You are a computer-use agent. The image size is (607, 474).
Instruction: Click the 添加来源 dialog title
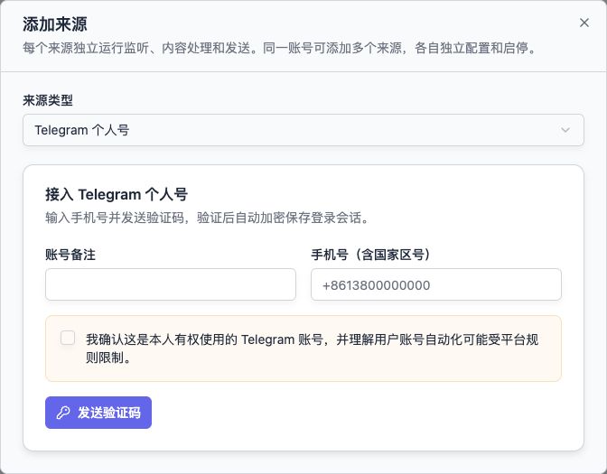54,24
